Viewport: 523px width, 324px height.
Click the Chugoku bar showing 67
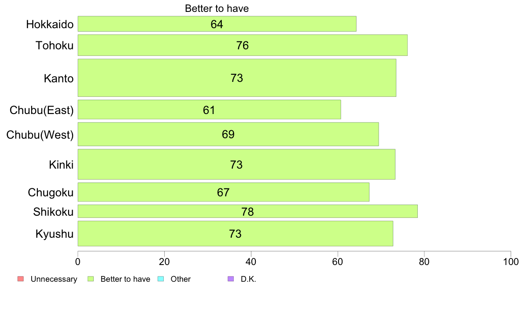tap(224, 192)
